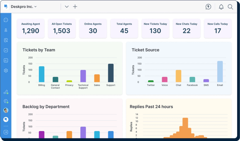Open the tab list chevron dropdown
This screenshot has width=240, height=141.
point(67,7)
